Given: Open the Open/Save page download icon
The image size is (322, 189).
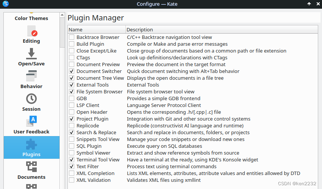Looking at the screenshot, I should (x=31, y=54).
